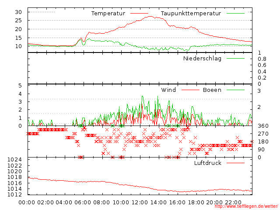Click the 180 wind direction axis value
Image resolution: width=280 pixels, height=210 pixels.
point(263,142)
